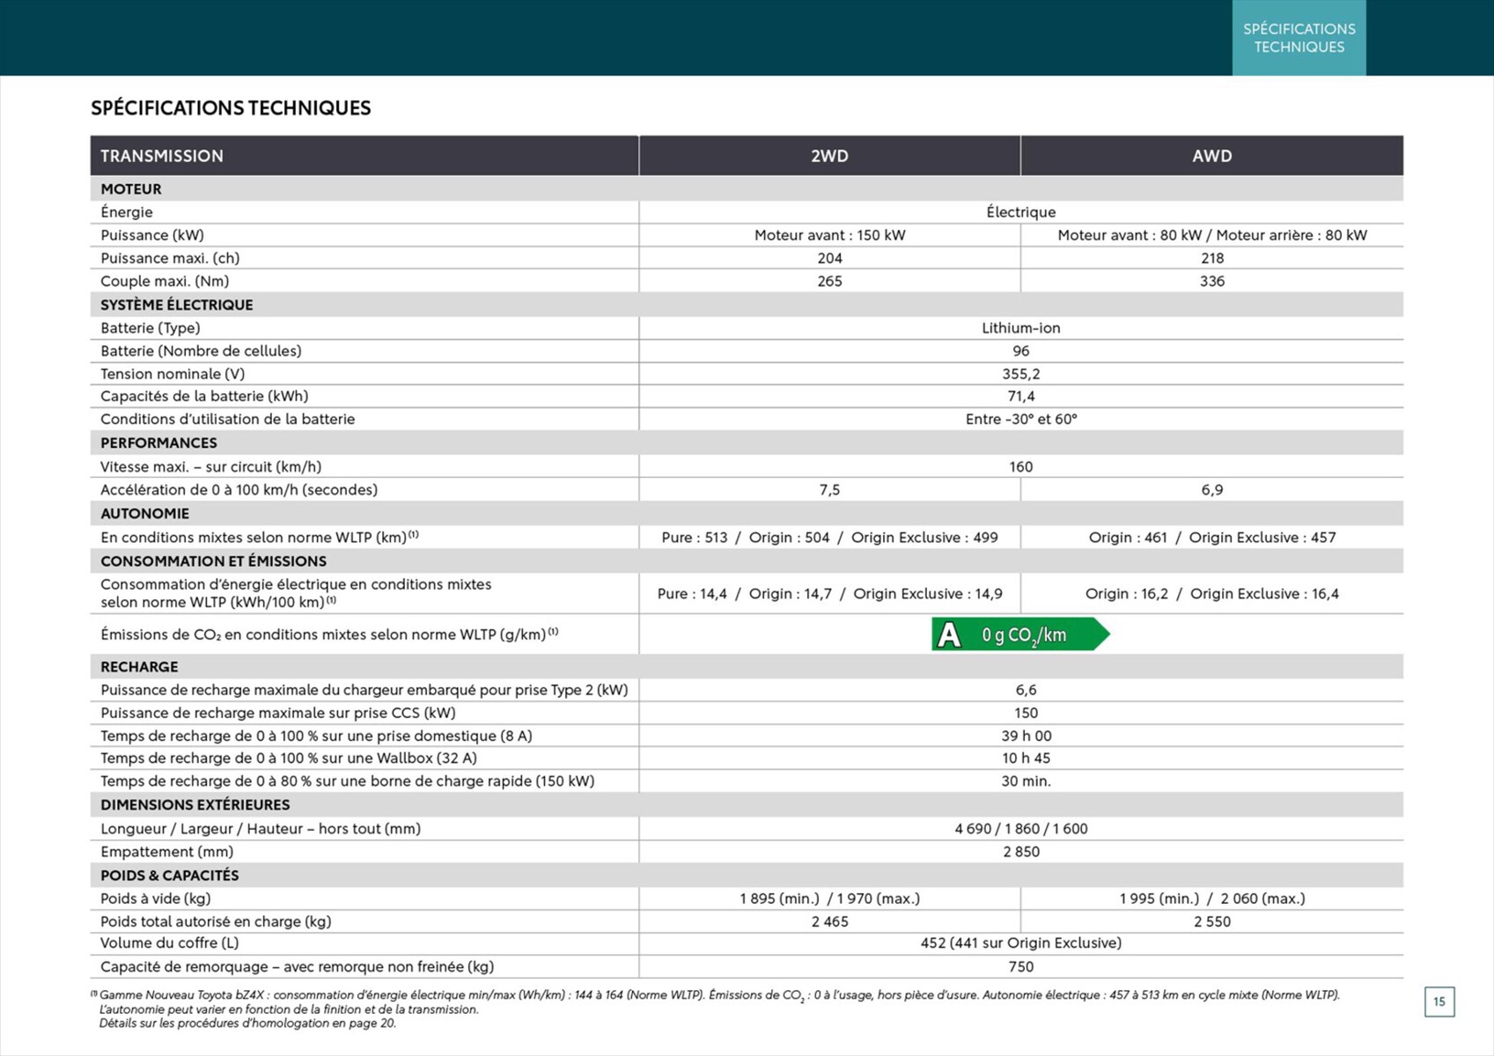
Task: Click 'Pure : 14,4 / Origin : 14,7' consumption cell
Action: click(829, 594)
